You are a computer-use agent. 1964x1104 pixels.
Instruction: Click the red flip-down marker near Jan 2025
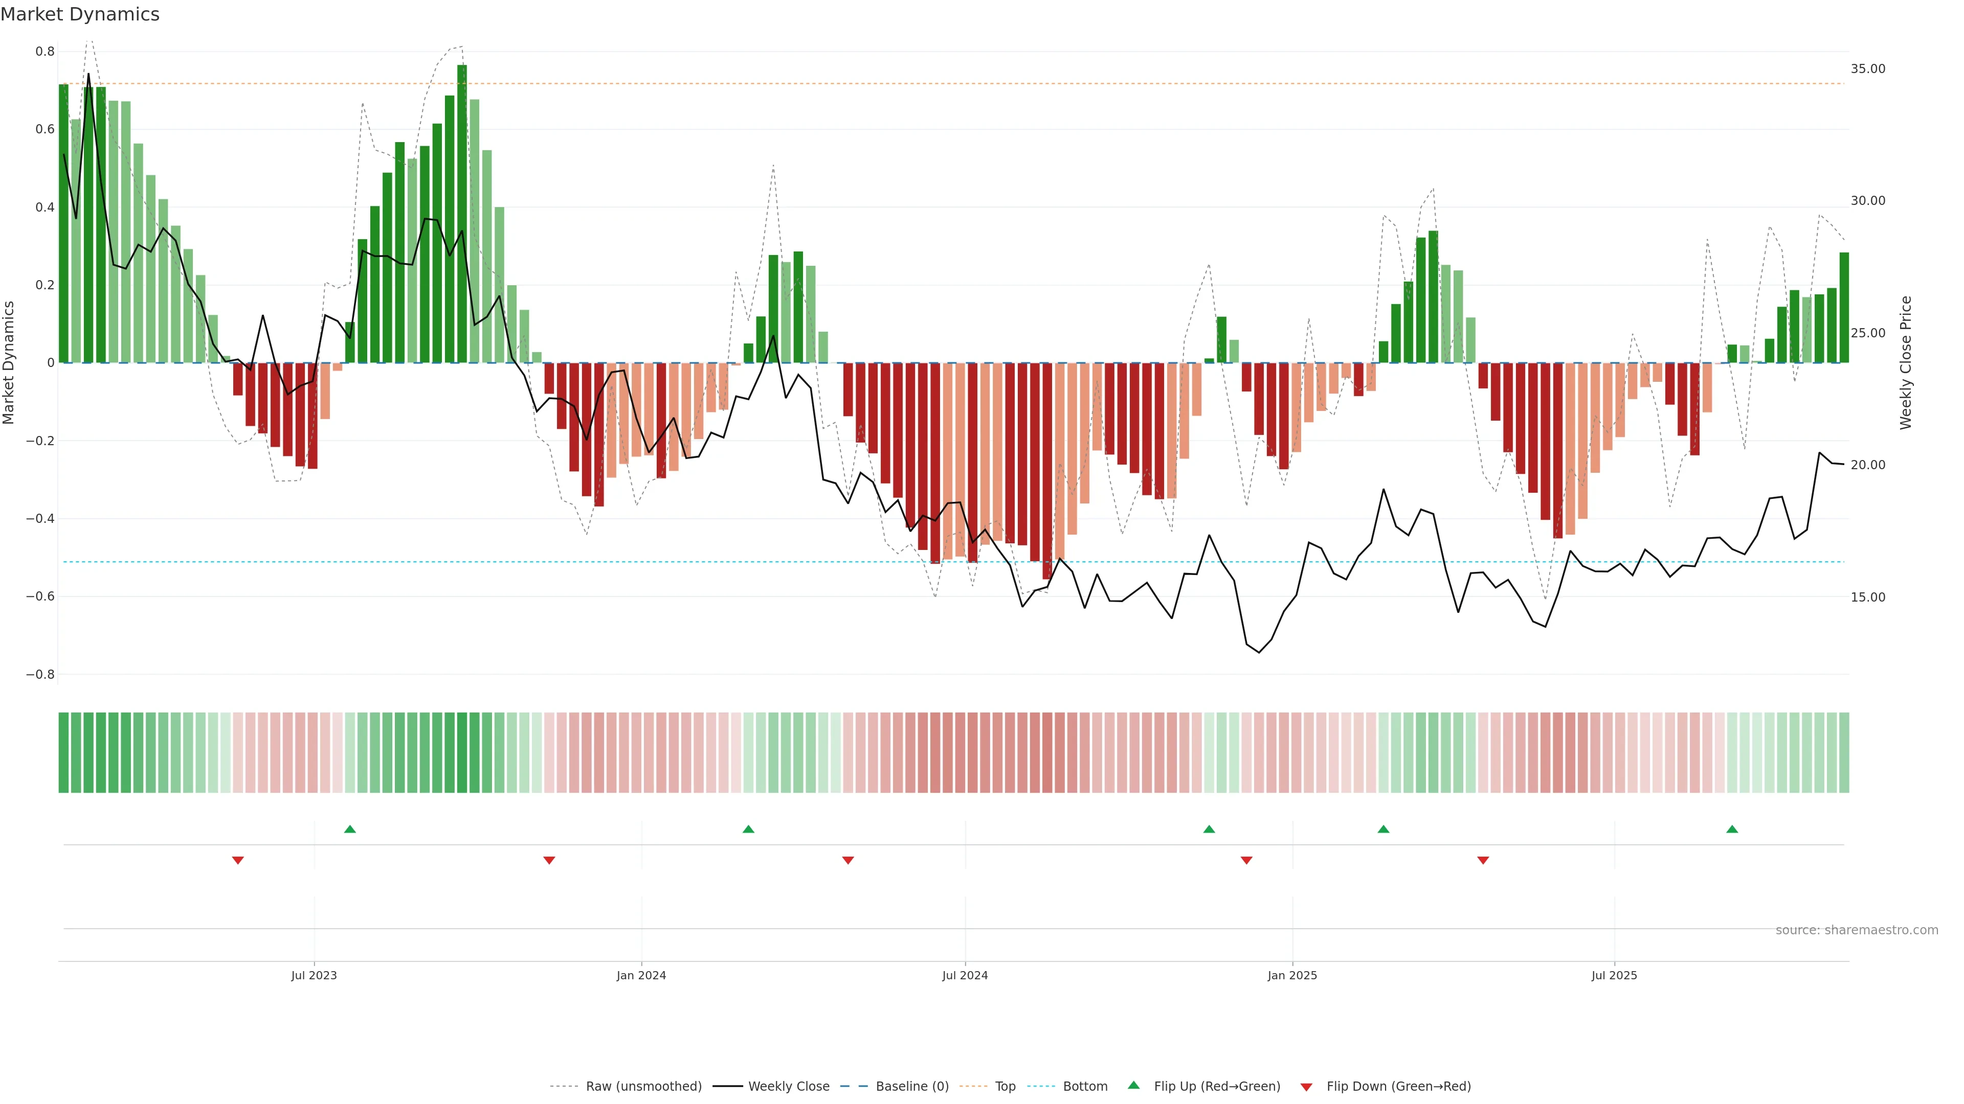(1246, 860)
